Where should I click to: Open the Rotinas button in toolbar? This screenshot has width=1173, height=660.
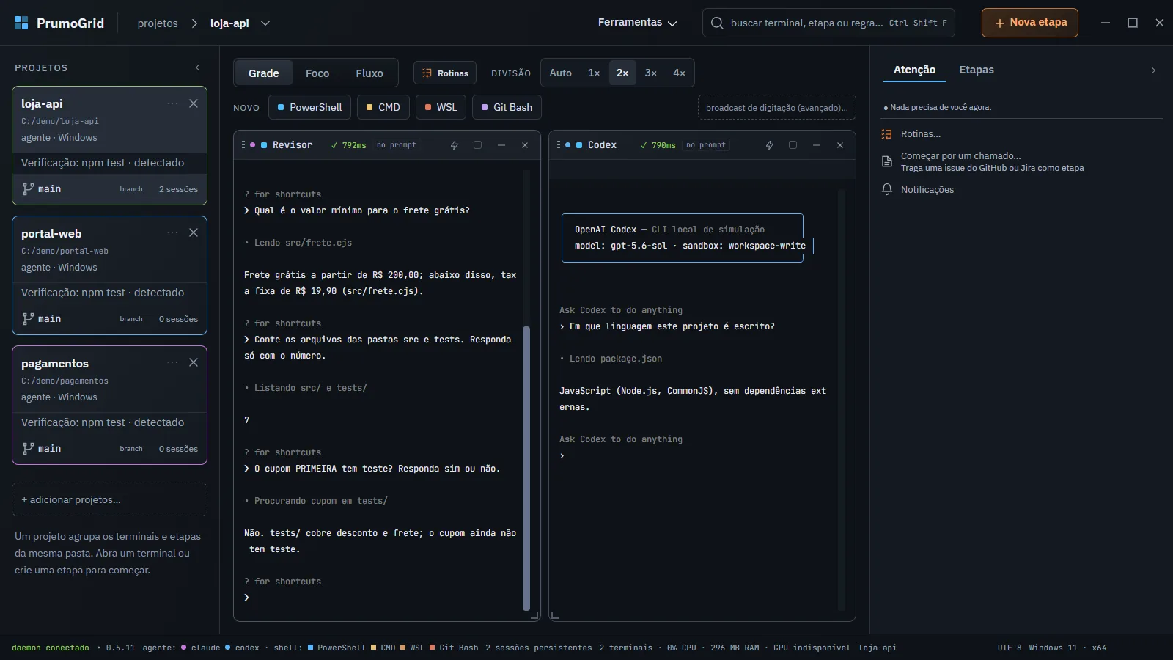click(445, 73)
